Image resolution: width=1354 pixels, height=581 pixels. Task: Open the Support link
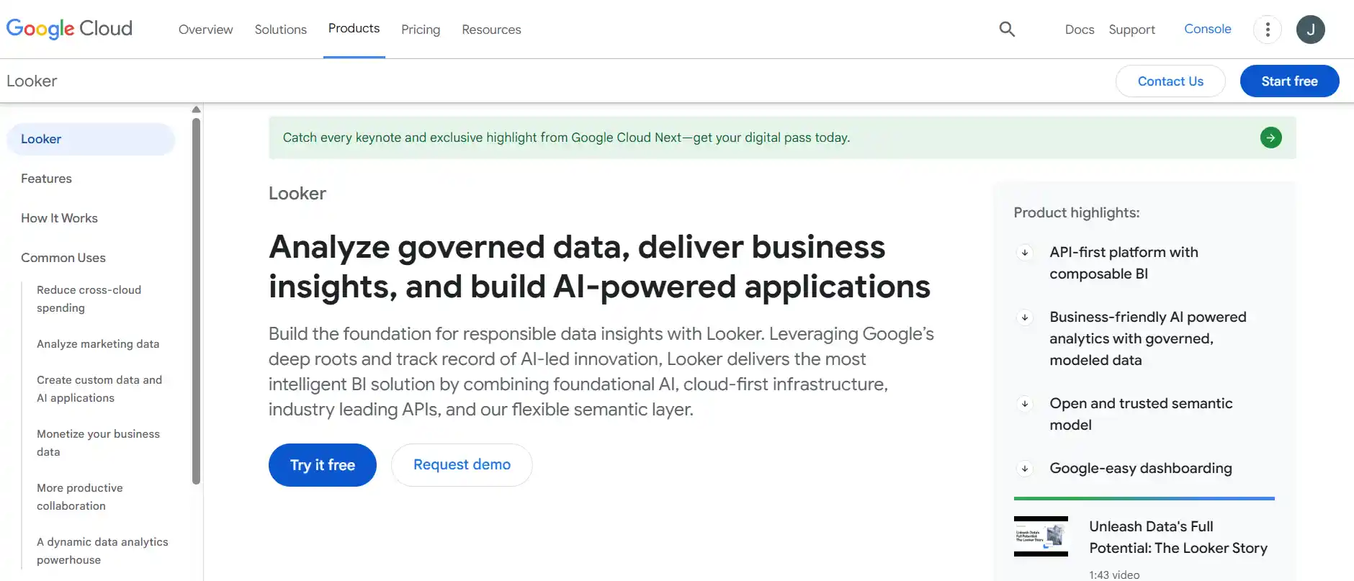point(1131,30)
